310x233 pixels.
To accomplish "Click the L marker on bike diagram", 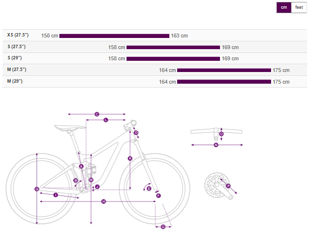I will point(106,120).
